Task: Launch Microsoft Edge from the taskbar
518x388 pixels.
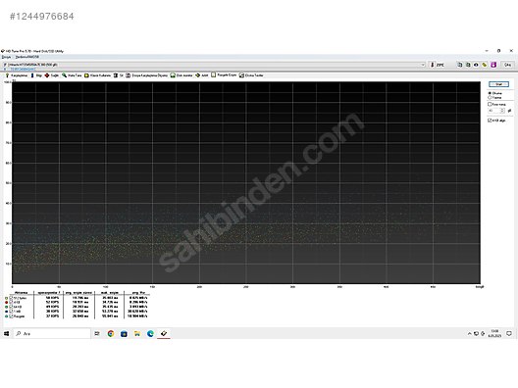Action: (x=150, y=333)
